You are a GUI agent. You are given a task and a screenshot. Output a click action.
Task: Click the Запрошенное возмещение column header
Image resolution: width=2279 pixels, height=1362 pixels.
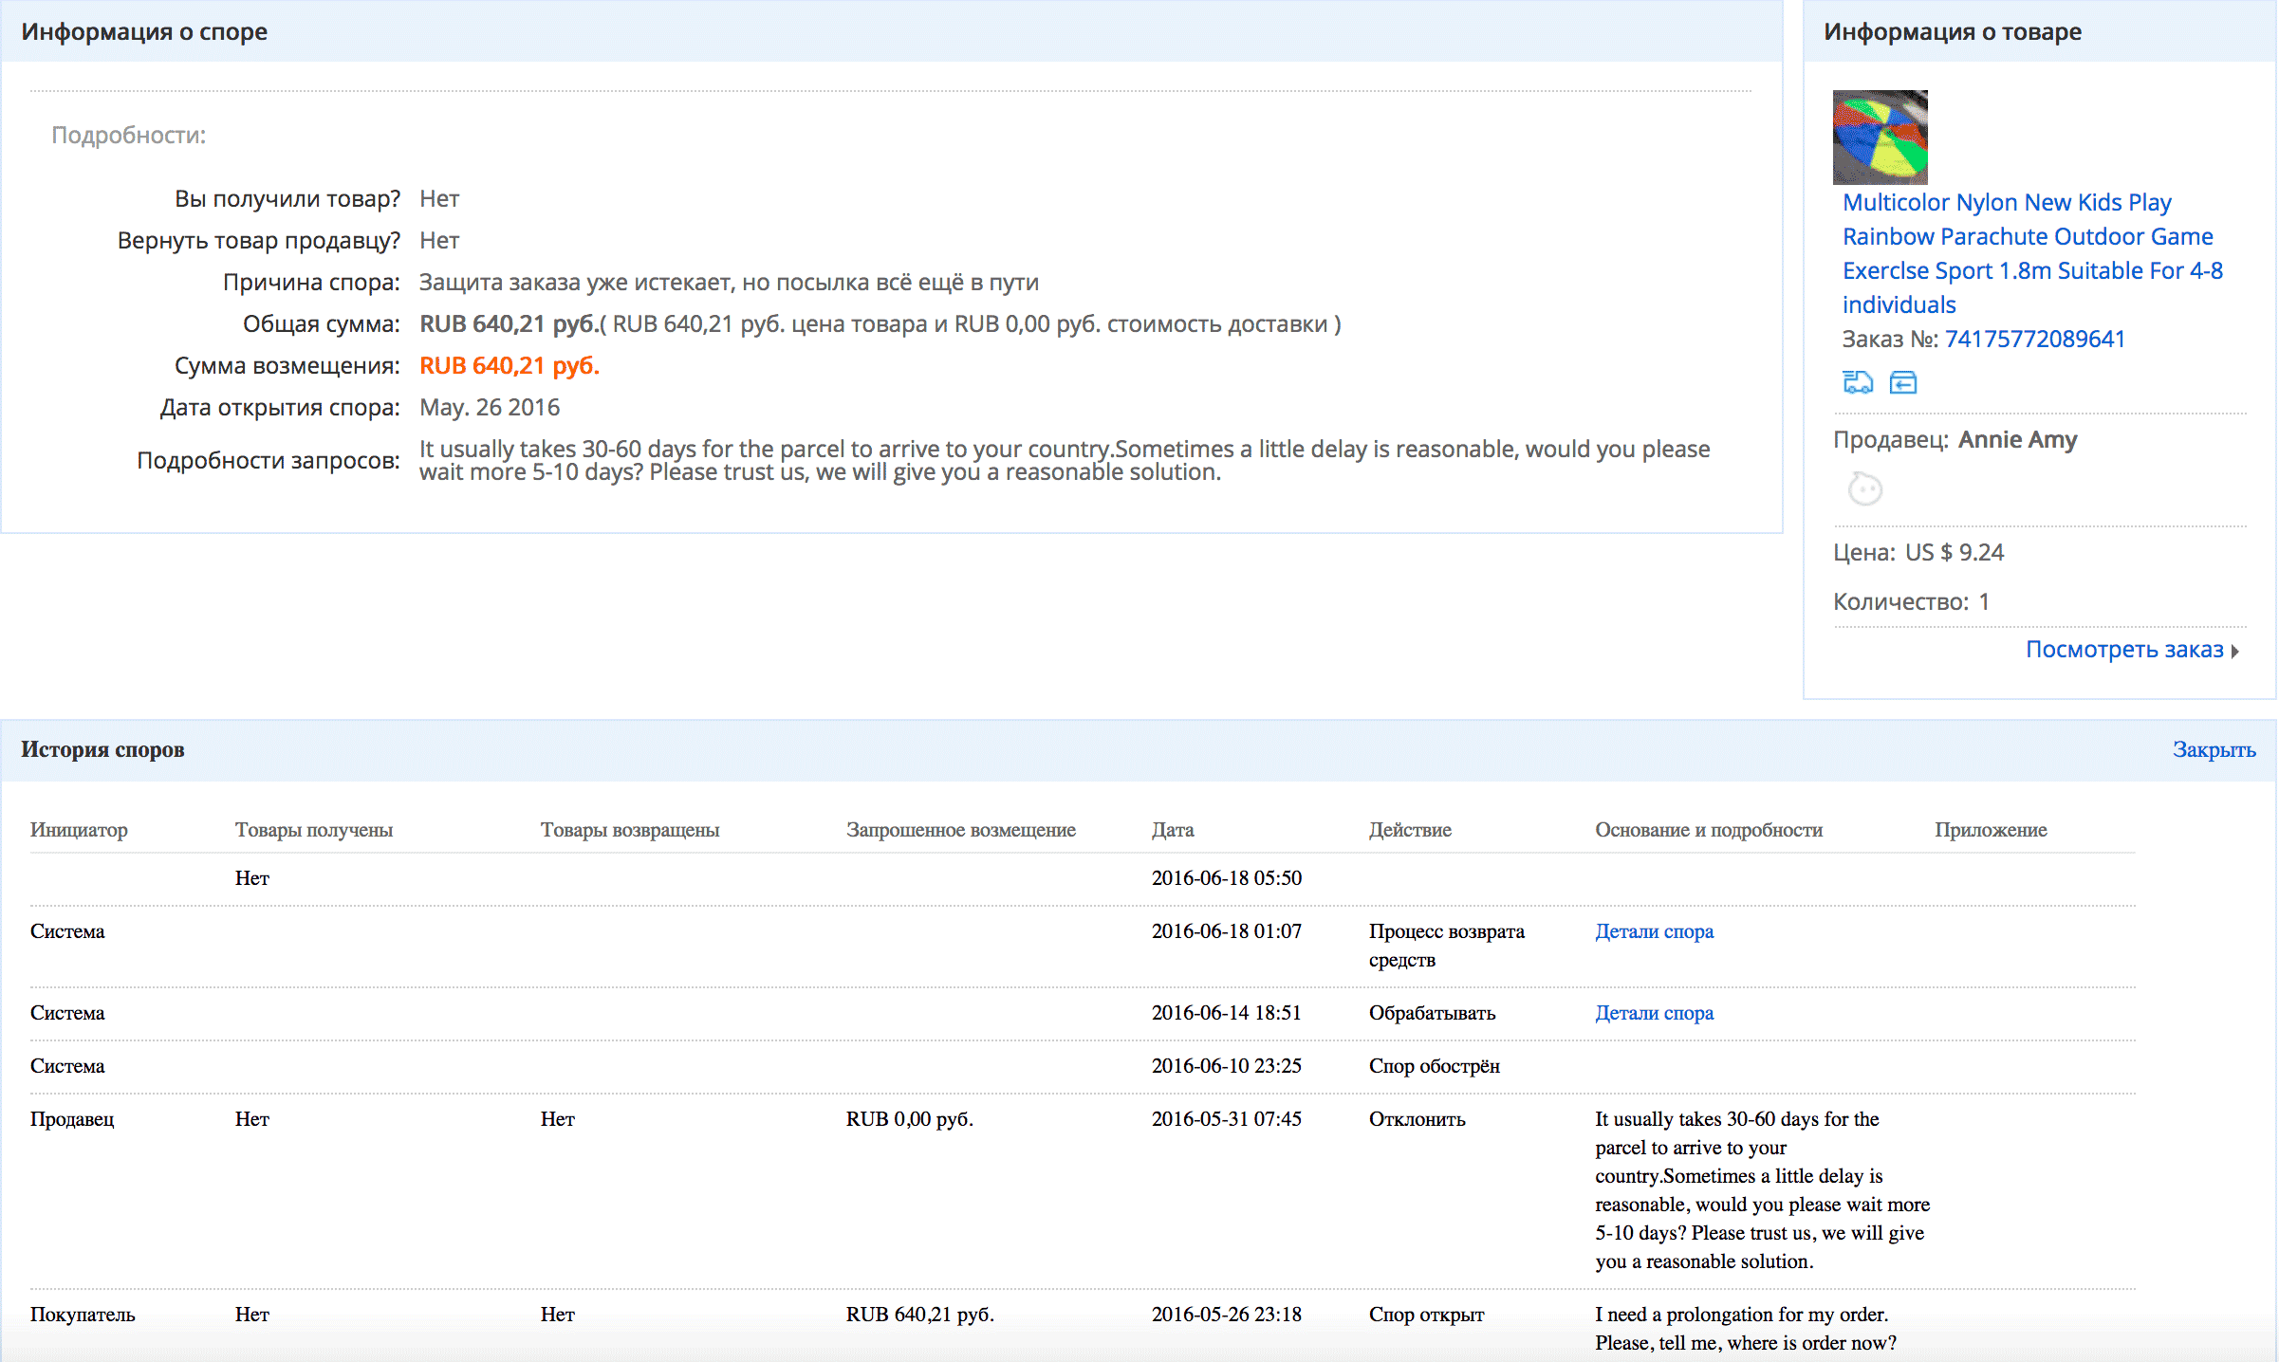coord(961,830)
